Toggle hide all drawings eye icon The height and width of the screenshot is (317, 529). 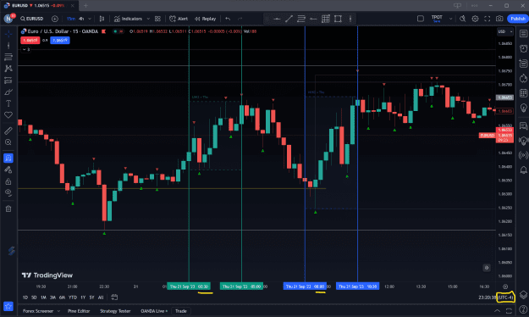pos(8,193)
